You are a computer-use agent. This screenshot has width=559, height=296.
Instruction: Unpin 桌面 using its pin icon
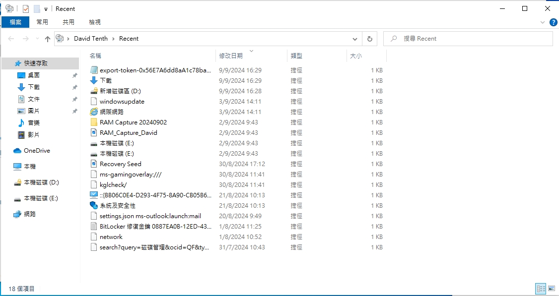[x=74, y=75]
